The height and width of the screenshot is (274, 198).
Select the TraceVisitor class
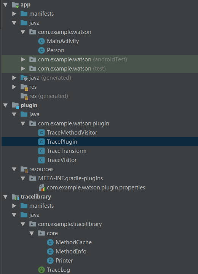pos(57,160)
